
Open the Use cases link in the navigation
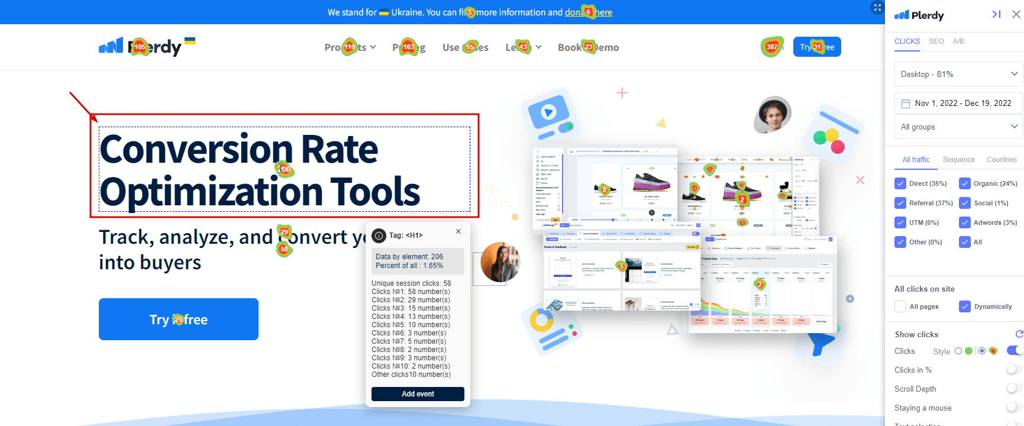pos(466,47)
